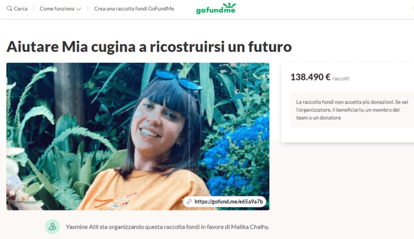Viewport: 414px width, 239px height.
Task: Click the donation summary card
Action: [348, 103]
